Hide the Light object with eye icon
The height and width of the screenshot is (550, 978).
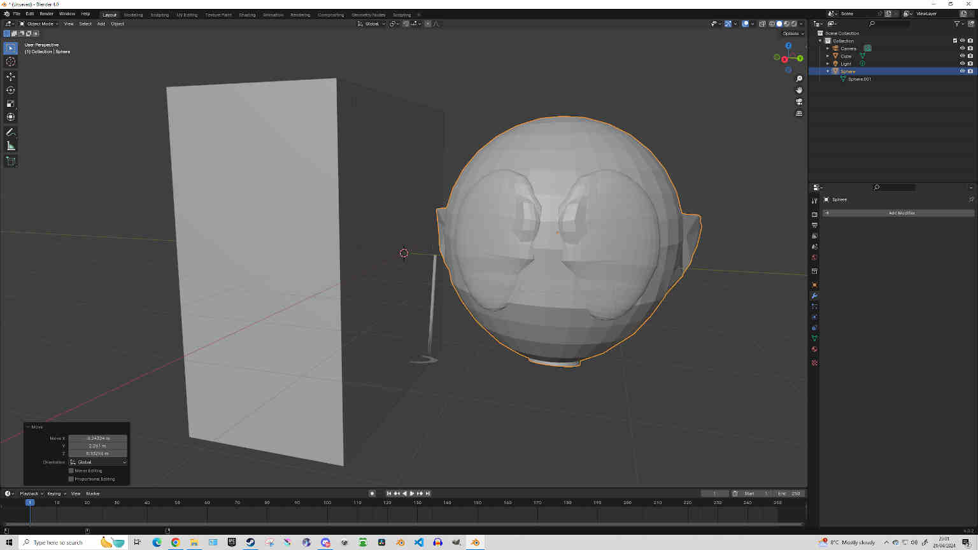point(962,64)
